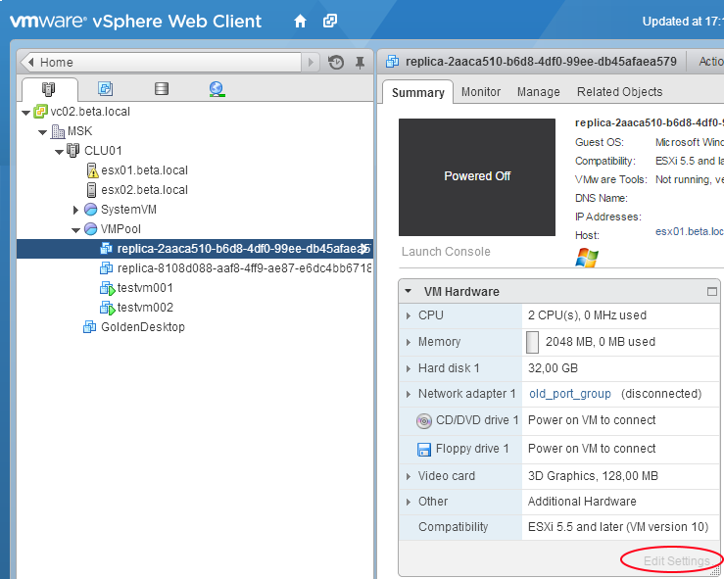Click the "3D Graphics, 128,00 MB" value

click(593, 476)
